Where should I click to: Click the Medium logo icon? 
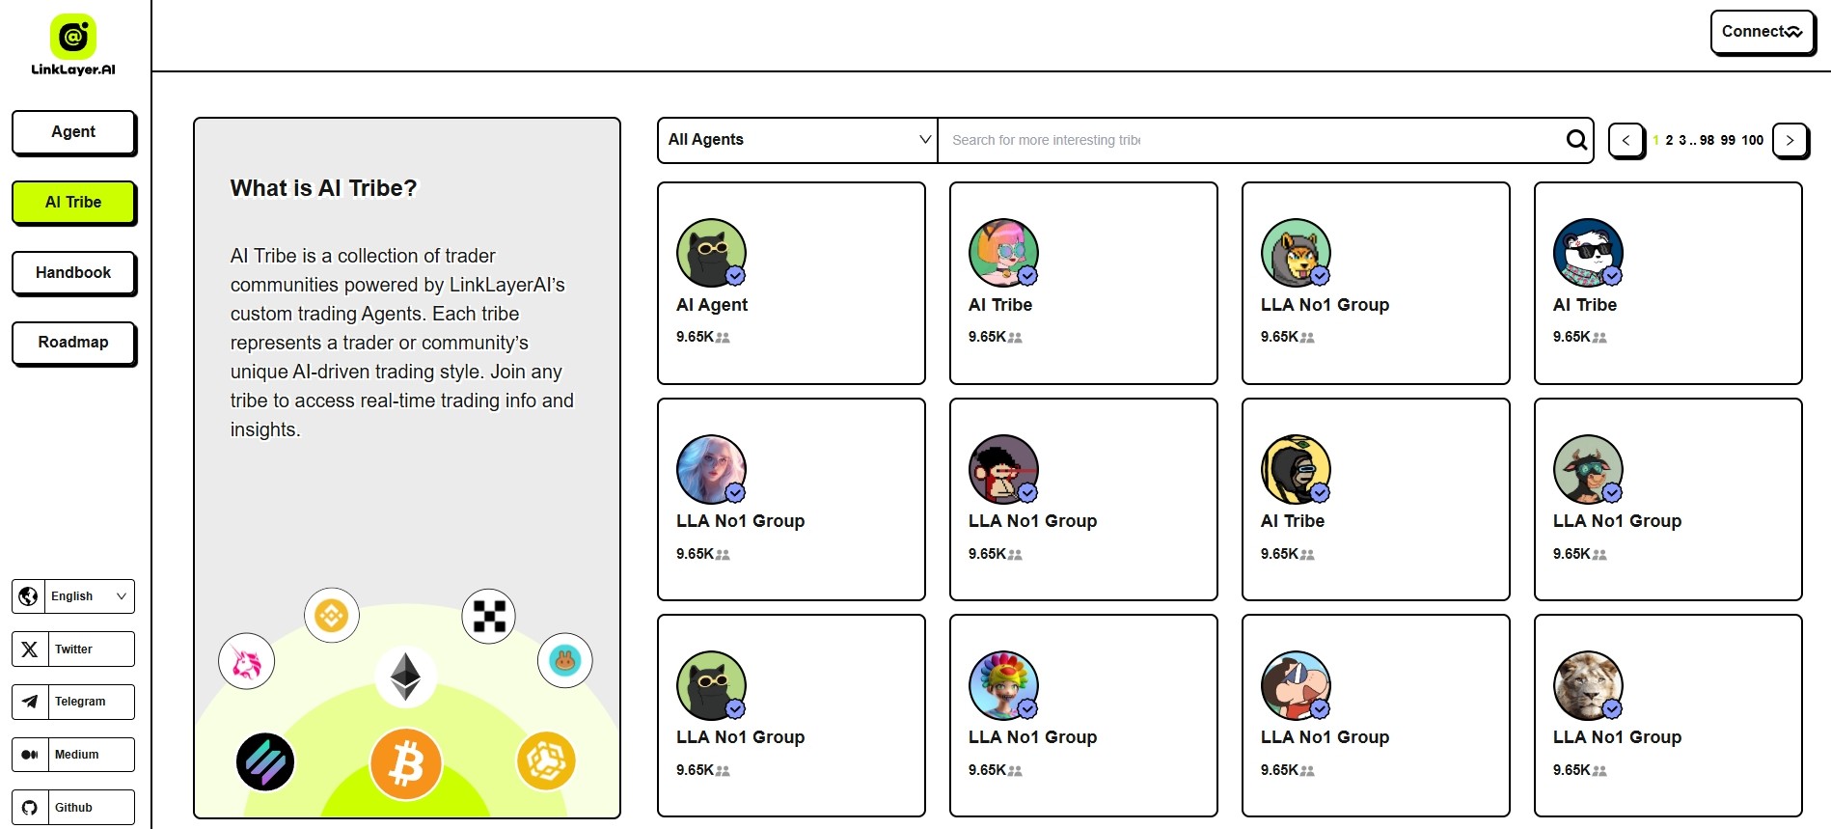click(30, 755)
